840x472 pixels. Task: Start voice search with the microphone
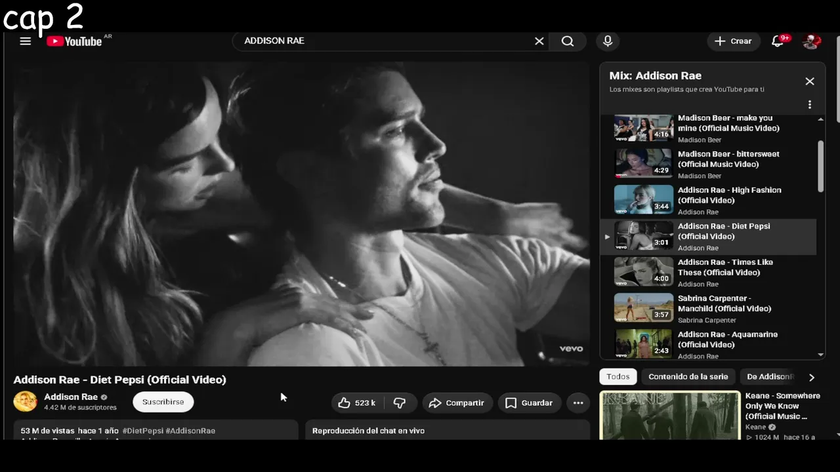(x=608, y=41)
